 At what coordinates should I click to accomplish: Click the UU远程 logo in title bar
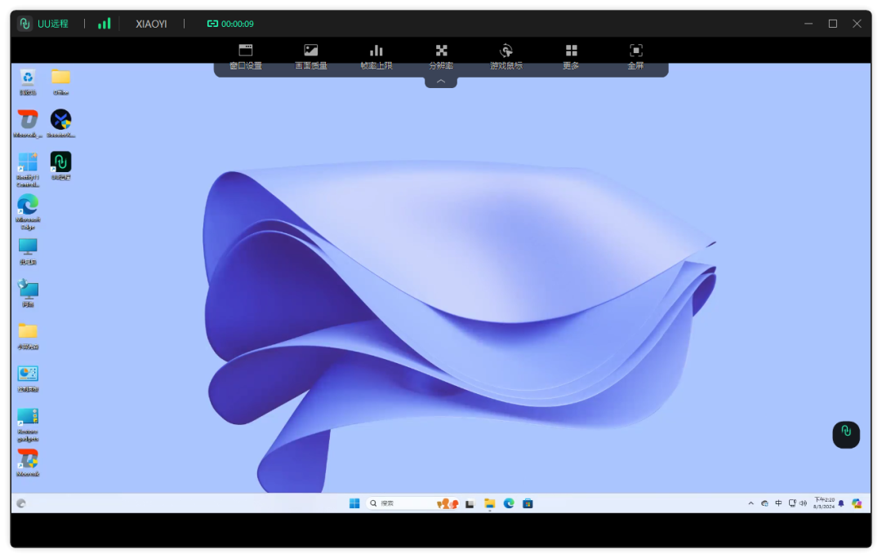[x=24, y=24]
